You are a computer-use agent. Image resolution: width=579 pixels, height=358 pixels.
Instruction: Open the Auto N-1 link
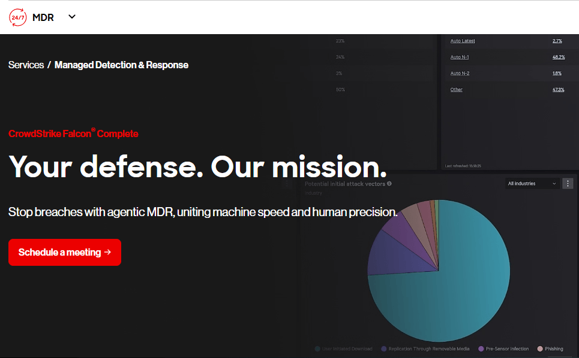[460, 57]
